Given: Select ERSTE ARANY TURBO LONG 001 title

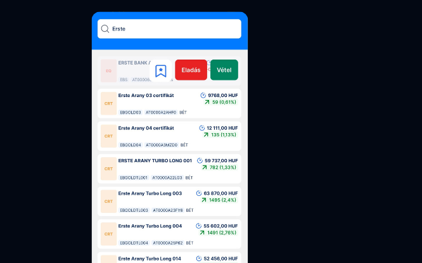Looking at the screenshot, I should pos(155,160).
